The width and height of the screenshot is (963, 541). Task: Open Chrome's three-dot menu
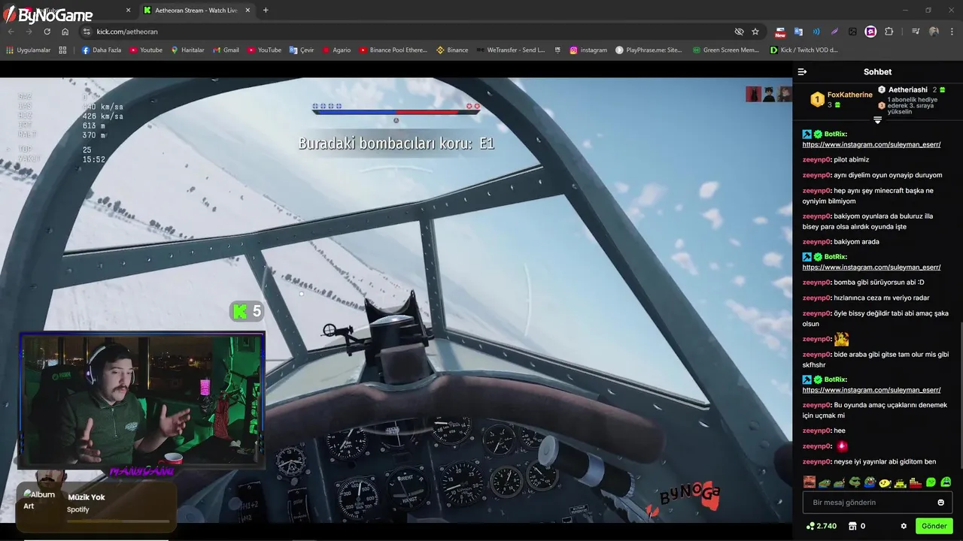pyautogui.click(x=952, y=32)
